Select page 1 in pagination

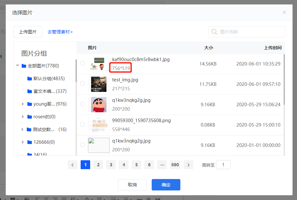point(85,165)
